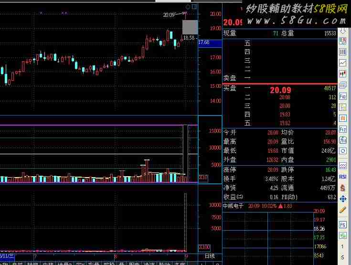
Task: Select the highlighted date label 5/11/三
Action: (x=7, y=256)
